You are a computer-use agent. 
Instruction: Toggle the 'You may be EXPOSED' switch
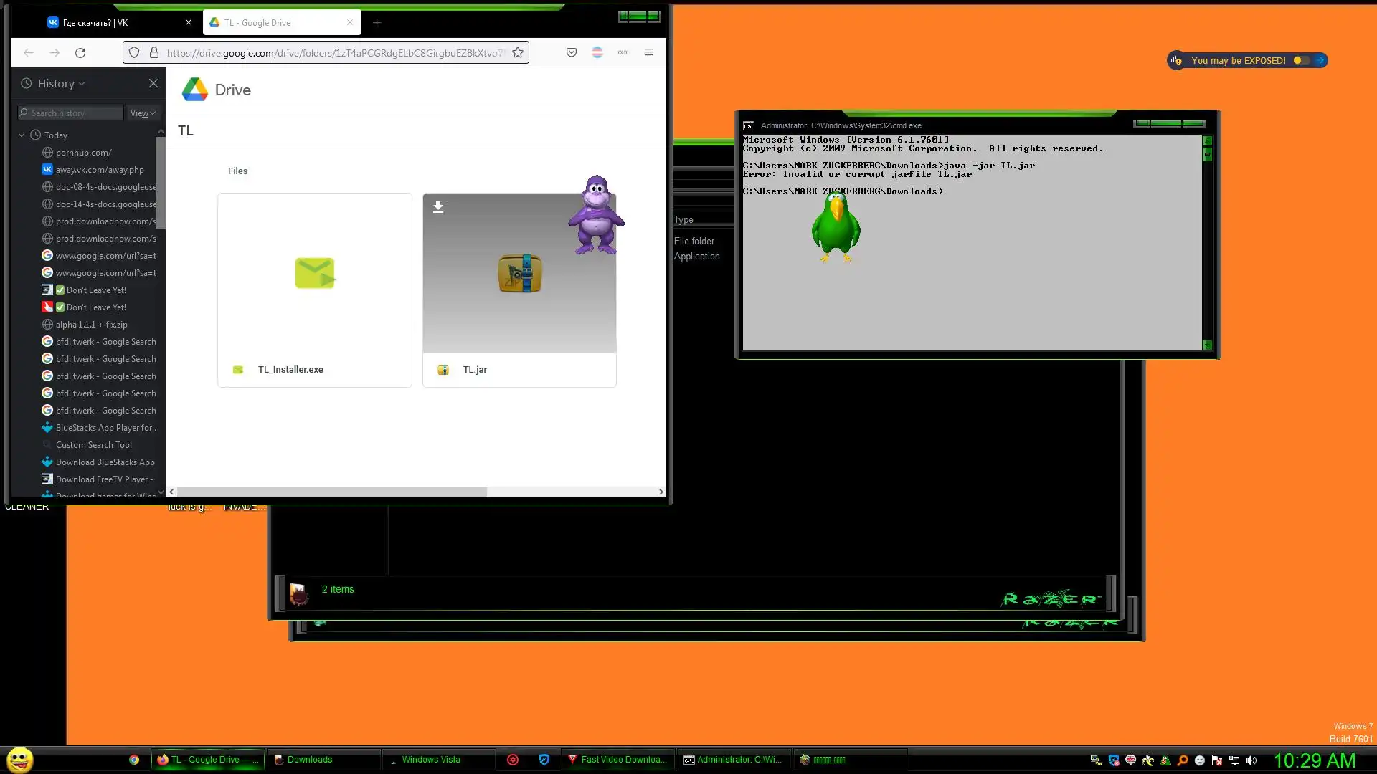click(1302, 60)
